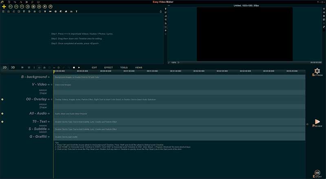
Task: Click the document icon in title bar
Action: [x=9, y=2]
